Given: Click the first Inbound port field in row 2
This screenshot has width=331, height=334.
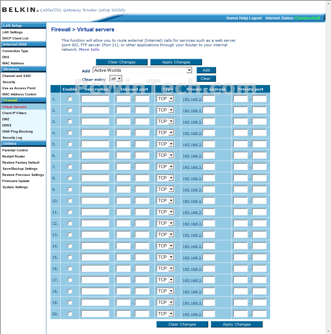Looking at the screenshot, I should [x=123, y=110].
